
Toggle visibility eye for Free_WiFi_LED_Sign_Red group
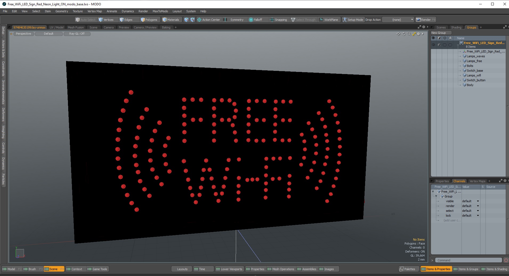point(433,45)
